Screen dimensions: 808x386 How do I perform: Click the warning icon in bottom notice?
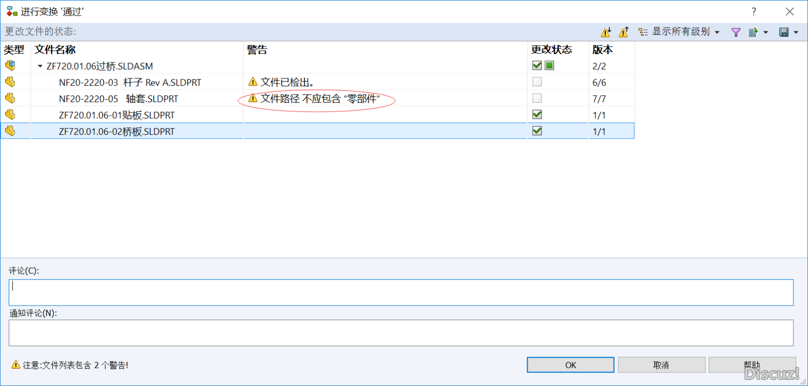(x=16, y=365)
